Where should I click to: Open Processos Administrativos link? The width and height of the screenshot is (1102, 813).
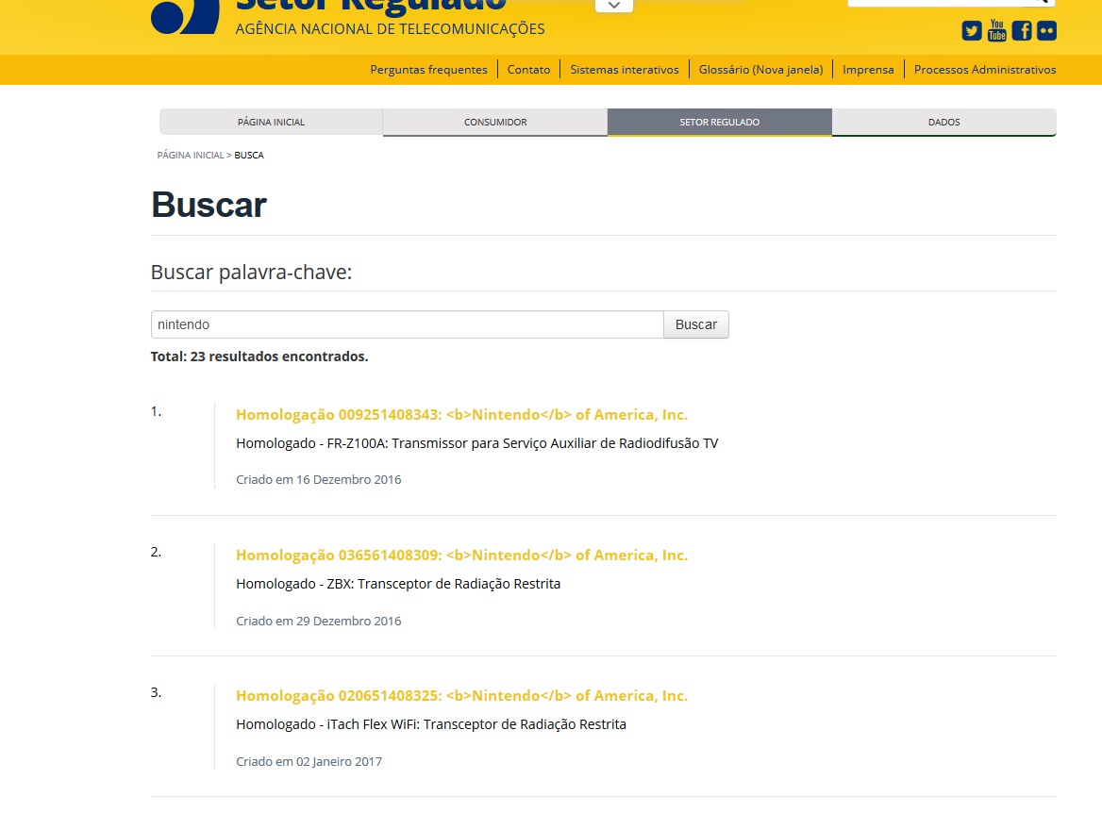985,70
